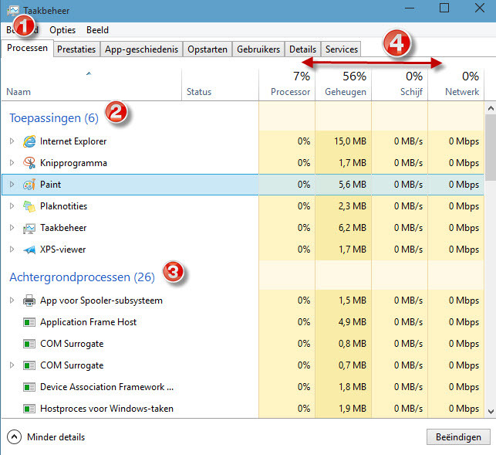Click the Paint palette icon
496x455 pixels.
pyautogui.click(x=29, y=185)
